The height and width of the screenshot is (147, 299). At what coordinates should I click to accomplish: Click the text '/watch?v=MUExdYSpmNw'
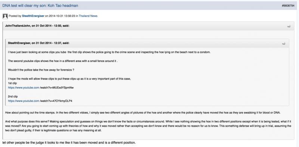point(57,88)
